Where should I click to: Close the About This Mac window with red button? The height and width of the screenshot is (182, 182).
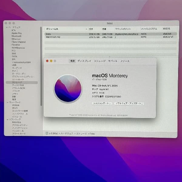click(x=47, y=61)
